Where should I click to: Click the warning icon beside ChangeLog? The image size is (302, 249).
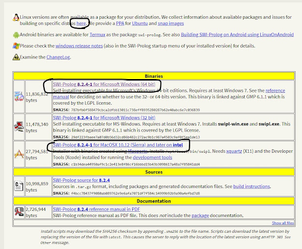16,57
